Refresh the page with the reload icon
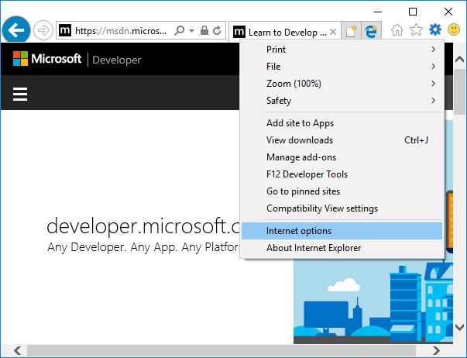467x358 pixels. coord(217,30)
